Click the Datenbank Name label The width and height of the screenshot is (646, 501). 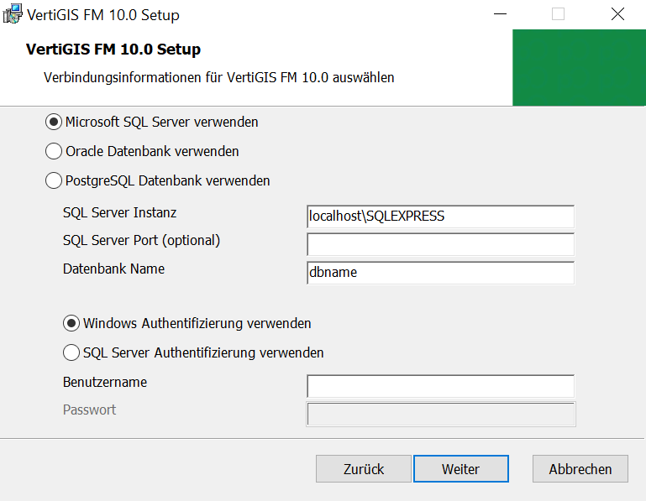pyautogui.click(x=113, y=269)
